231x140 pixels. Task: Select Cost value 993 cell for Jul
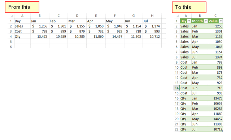tap(152, 31)
